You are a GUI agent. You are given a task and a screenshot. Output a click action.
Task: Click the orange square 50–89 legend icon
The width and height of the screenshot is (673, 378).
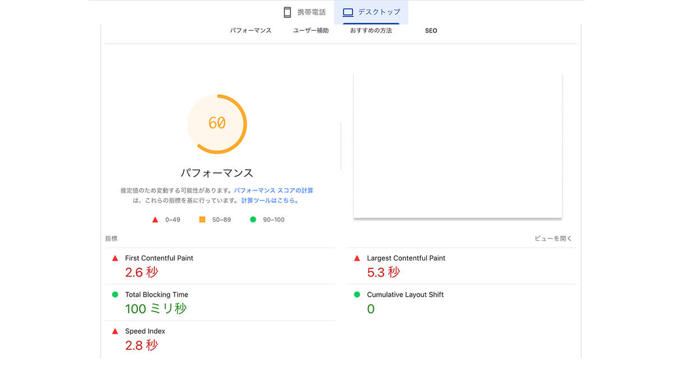pos(202,220)
